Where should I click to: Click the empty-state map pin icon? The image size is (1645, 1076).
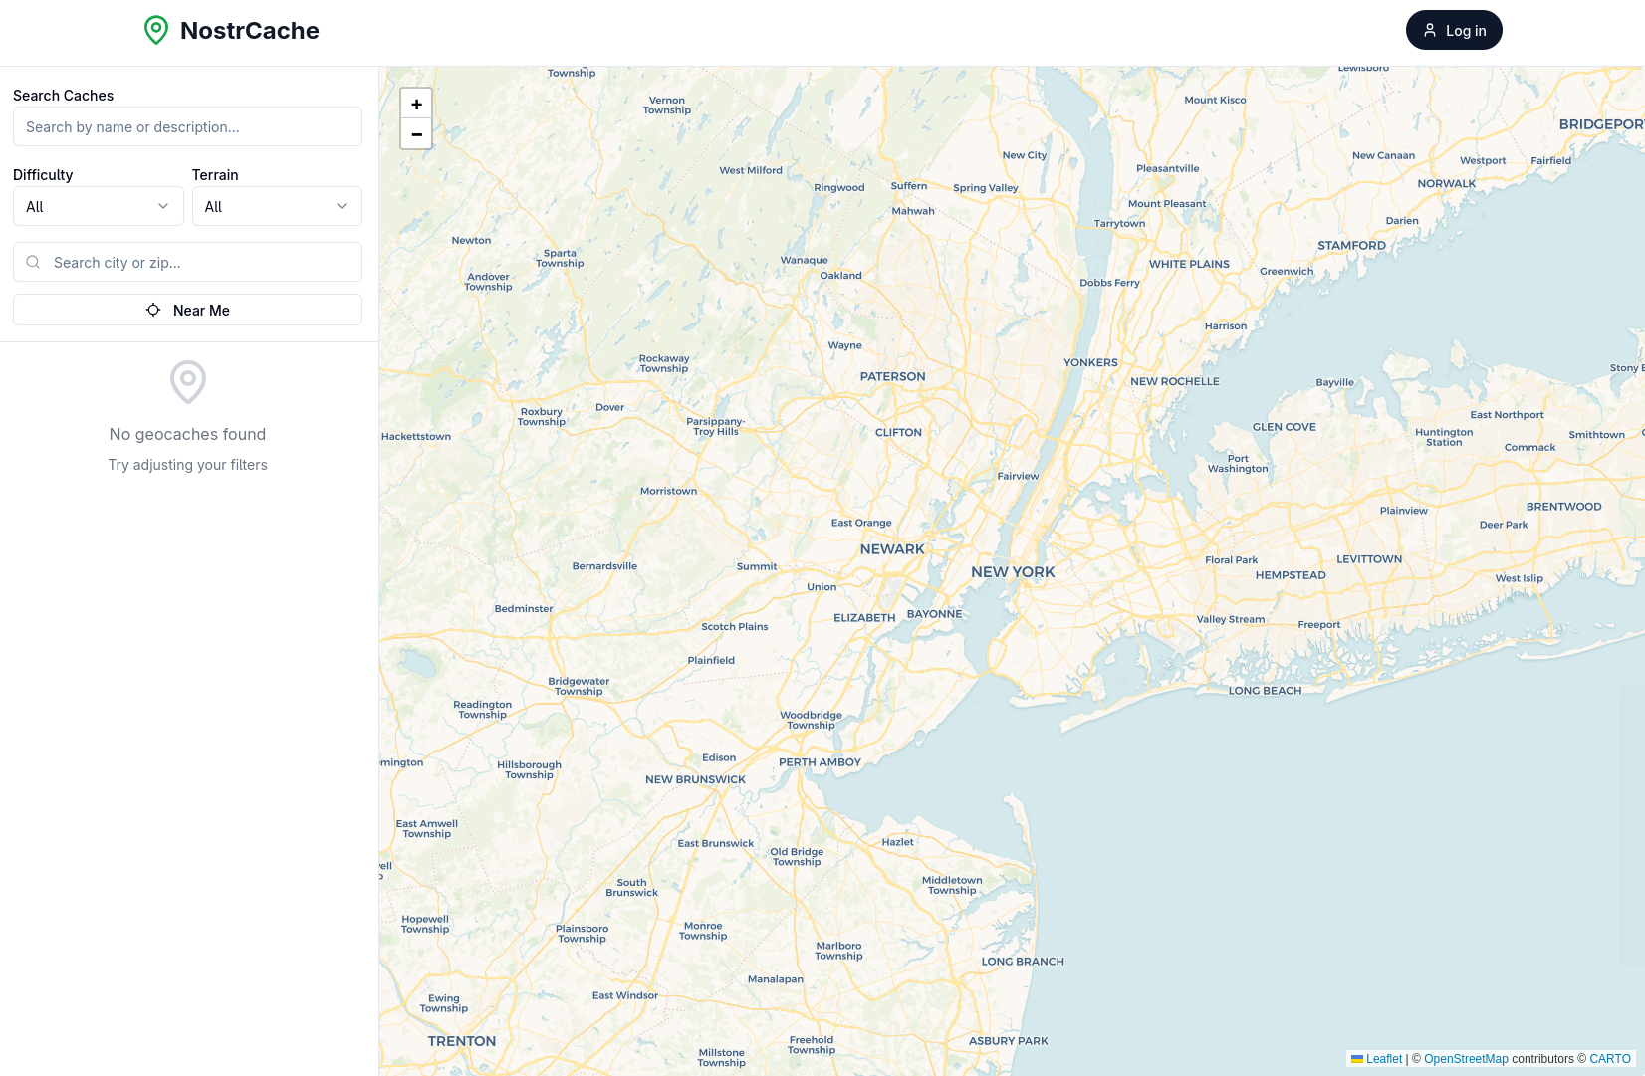tap(188, 382)
